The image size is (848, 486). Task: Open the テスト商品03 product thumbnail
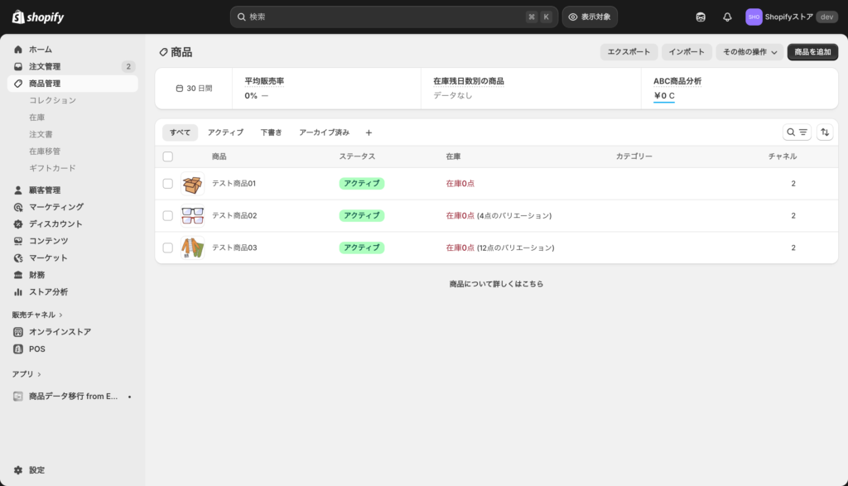pos(192,248)
